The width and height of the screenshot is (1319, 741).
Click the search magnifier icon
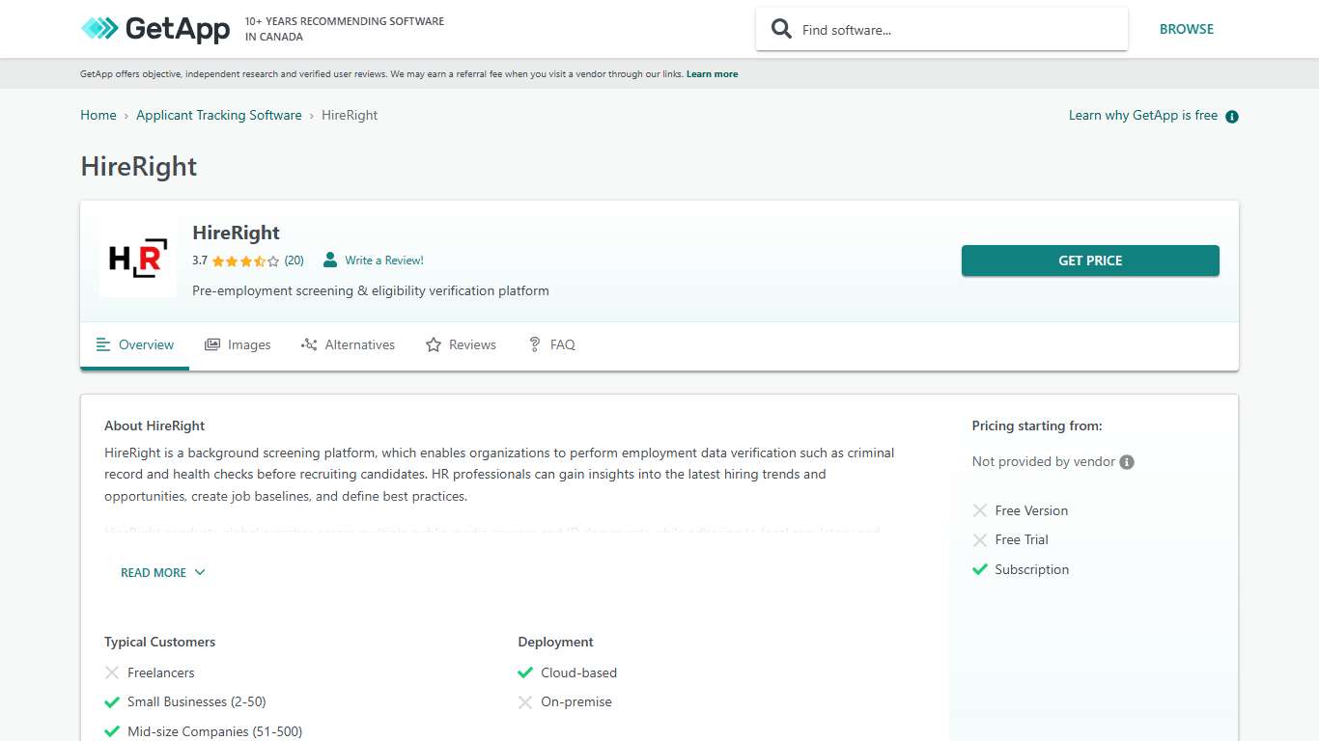781,29
